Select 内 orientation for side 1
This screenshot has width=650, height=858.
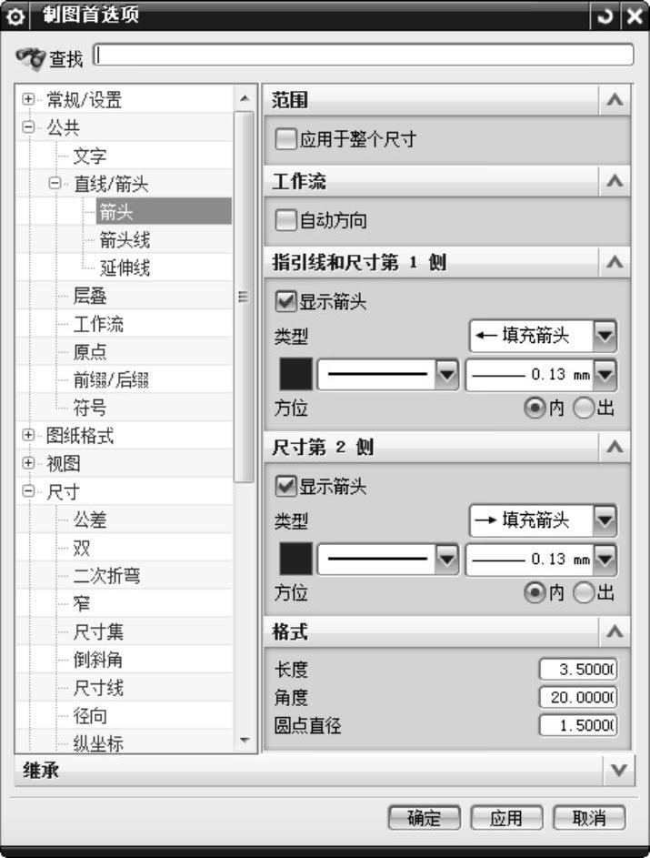point(535,408)
